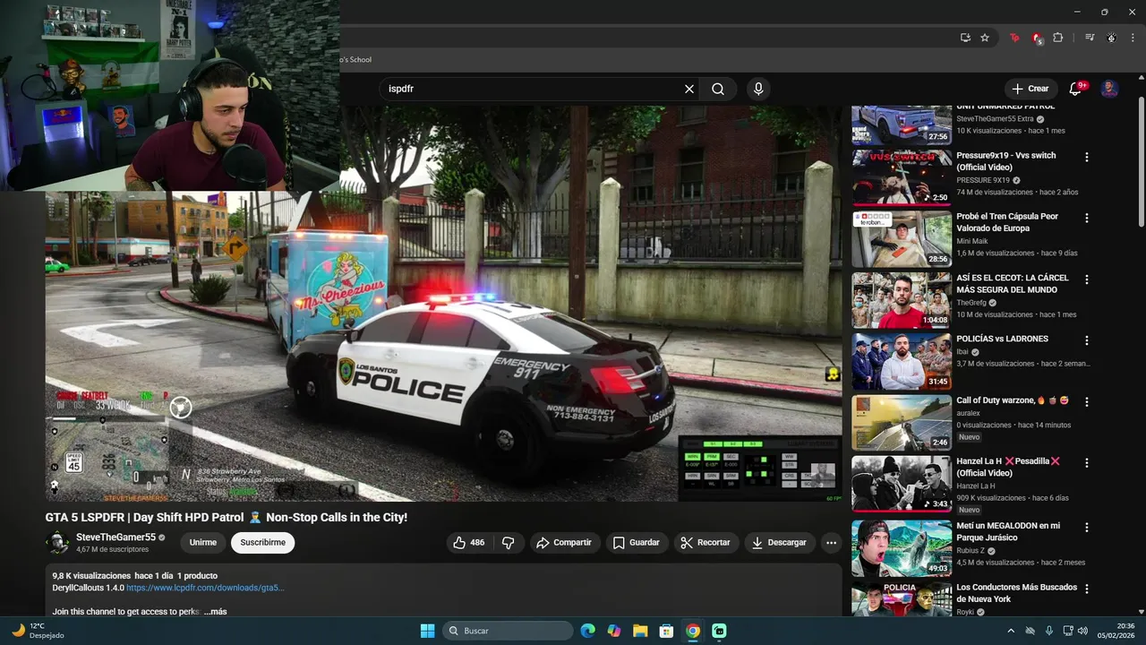Viewport: 1146px width, 645px height.
Task: Download the video with Descargar
Action: click(779, 542)
